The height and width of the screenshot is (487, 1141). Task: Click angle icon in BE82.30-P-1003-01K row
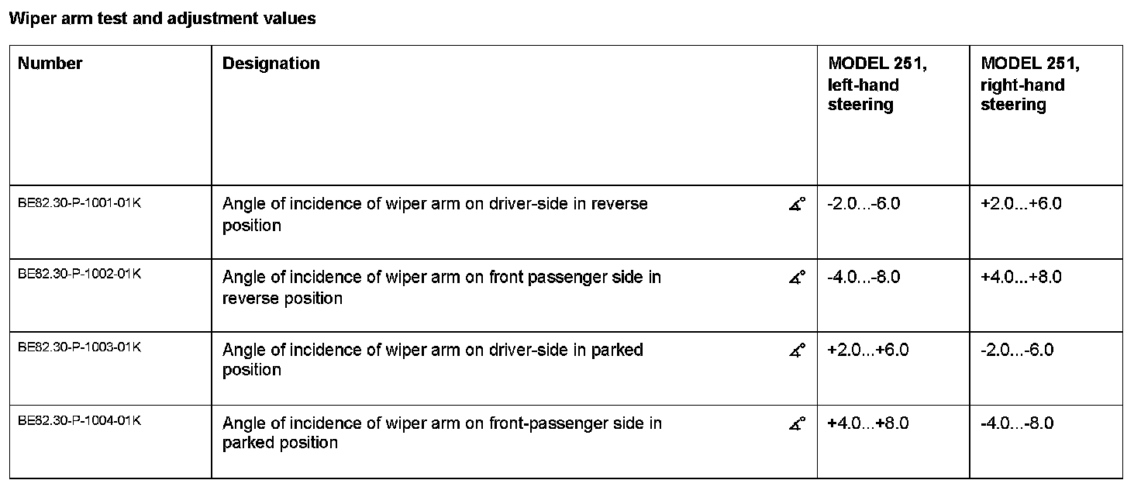click(798, 351)
